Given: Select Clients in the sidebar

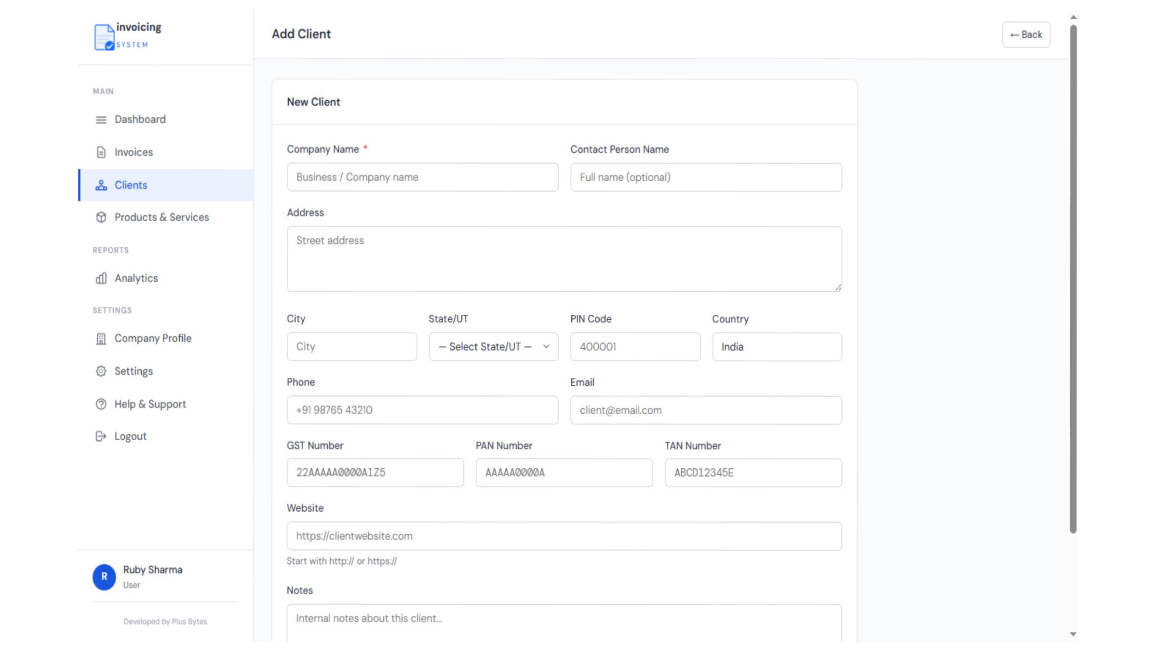Looking at the screenshot, I should click(x=166, y=185).
